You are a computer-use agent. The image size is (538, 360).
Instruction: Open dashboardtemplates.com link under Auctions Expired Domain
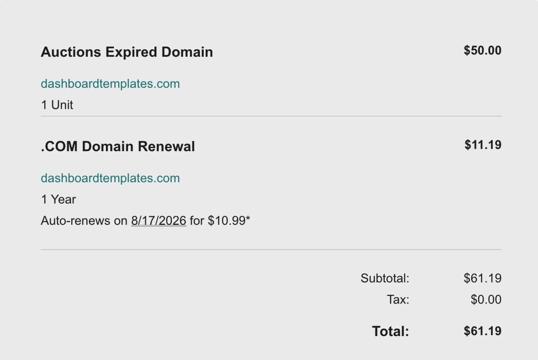(x=110, y=84)
